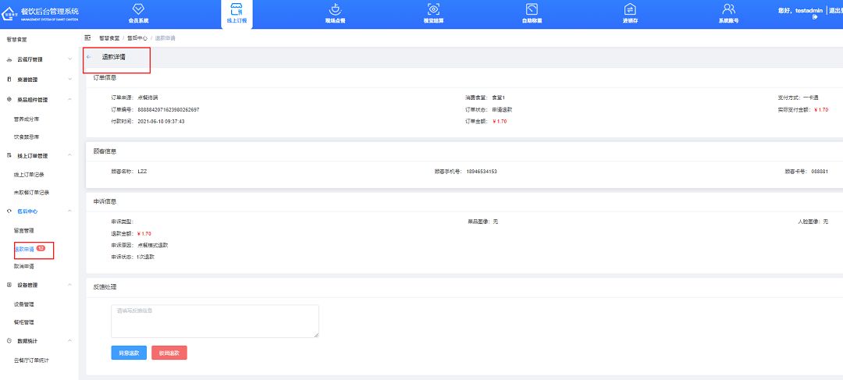
Task: Open 线上订单记录 in the sidebar
Action: click(x=30, y=174)
